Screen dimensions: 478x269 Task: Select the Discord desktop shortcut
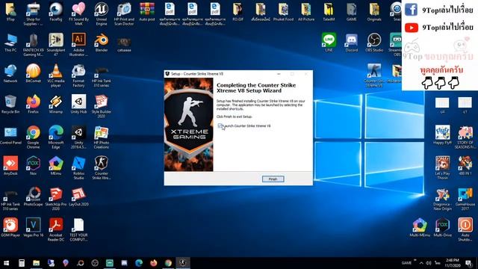(x=352, y=43)
